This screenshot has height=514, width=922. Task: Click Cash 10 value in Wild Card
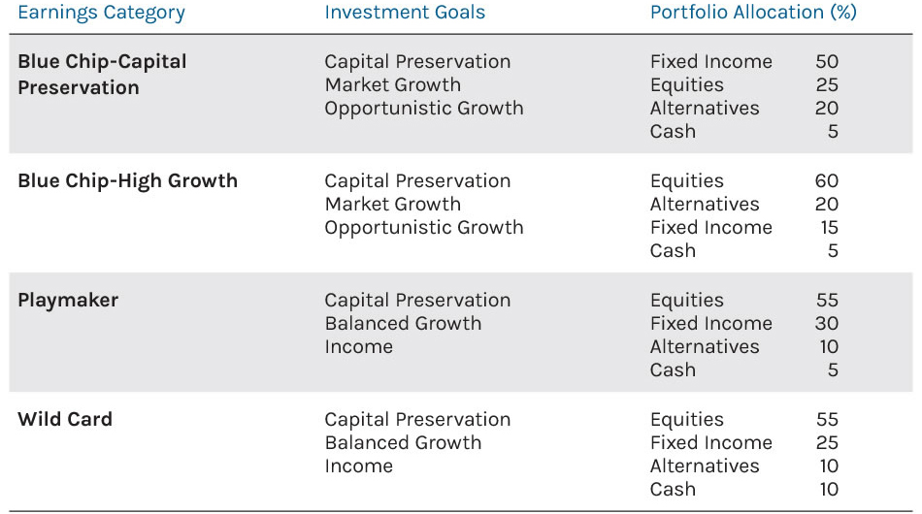[x=827, y=489]
